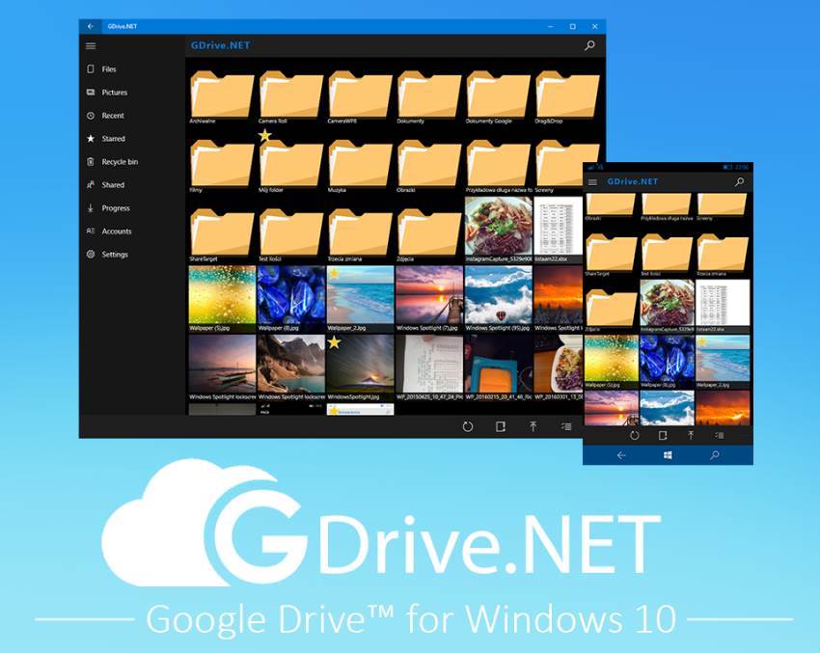The image size is (820, 653).
Task: Open the Wallpaper (8).jpg blue stones image
Action: coord(291,295)
